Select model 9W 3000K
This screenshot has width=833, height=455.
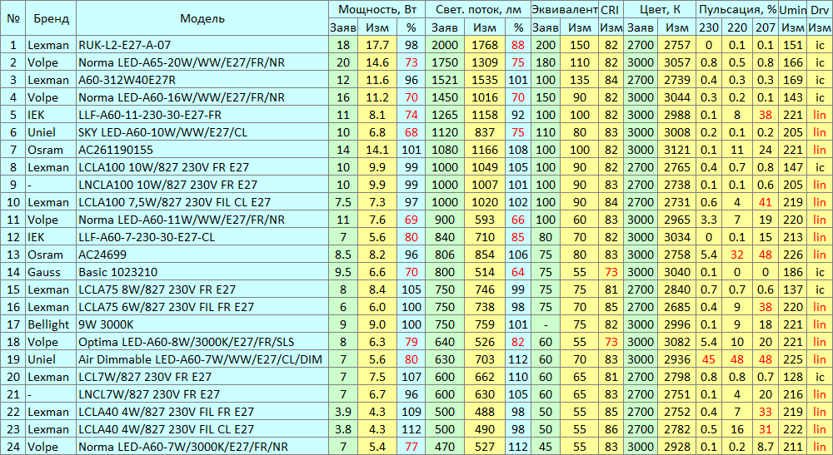click(202, 325)
